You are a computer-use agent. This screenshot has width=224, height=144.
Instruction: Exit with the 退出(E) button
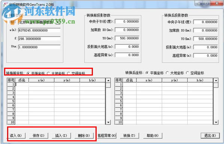pos(210,135)
